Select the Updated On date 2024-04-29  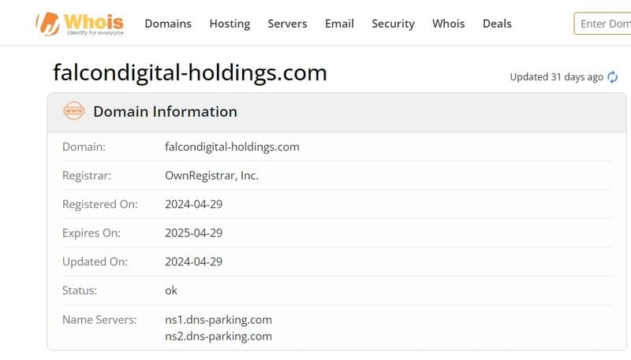pyautogui.click(x=193, y=262)
